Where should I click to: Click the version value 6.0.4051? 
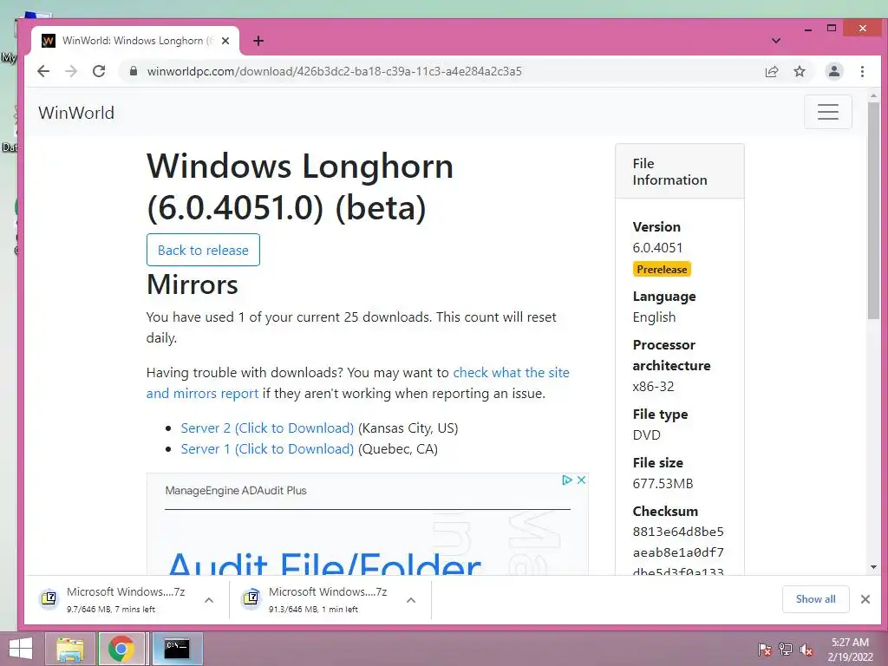tap(657, 247)
